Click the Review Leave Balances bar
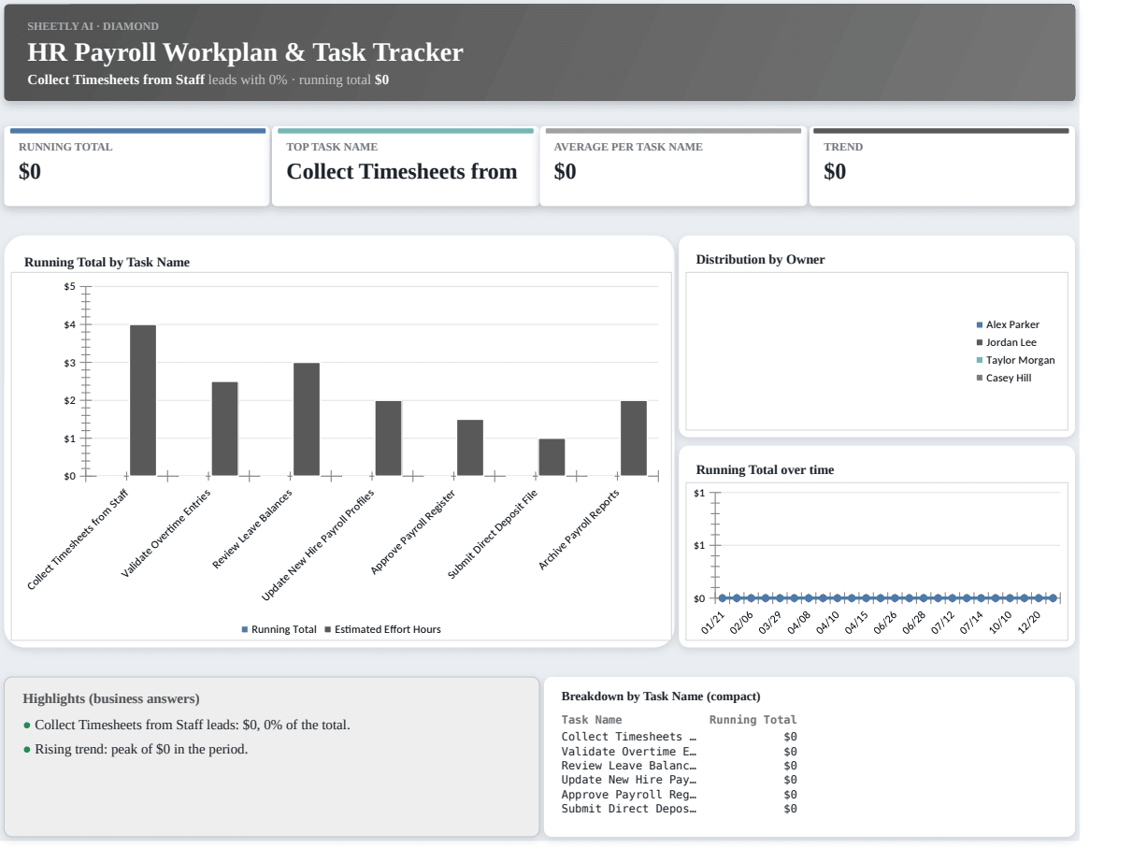The image size is (1147, 862). pos(307,420)
